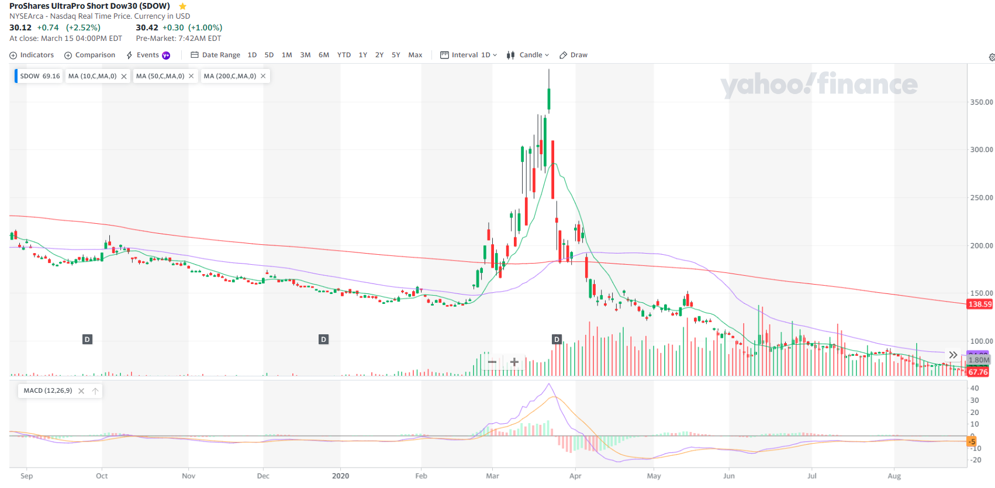Viewport: 995px width, 488px height.
Task: Click the purple Y+ badge beside Events
Action: pos(166,56)
